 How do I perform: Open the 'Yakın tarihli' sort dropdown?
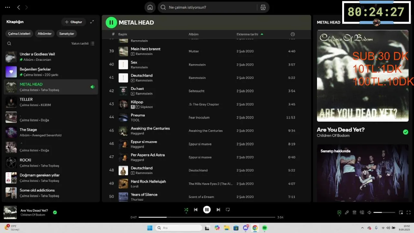point(83,43)
